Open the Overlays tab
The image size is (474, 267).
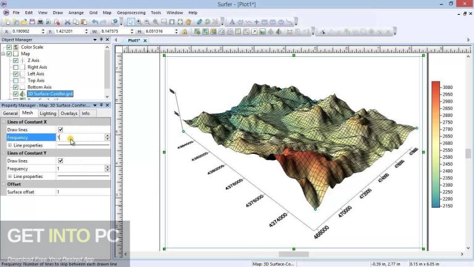coord(69,113)
